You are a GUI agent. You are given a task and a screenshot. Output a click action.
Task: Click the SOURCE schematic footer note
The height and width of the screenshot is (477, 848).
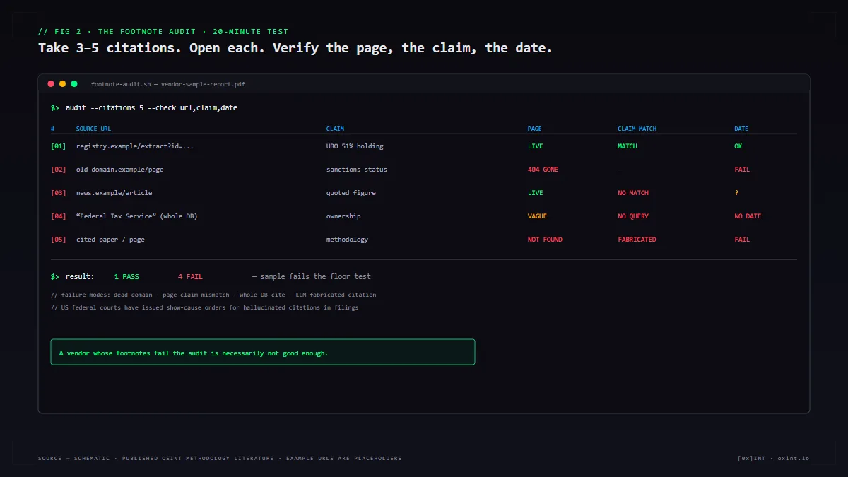(x=220, y=458)
